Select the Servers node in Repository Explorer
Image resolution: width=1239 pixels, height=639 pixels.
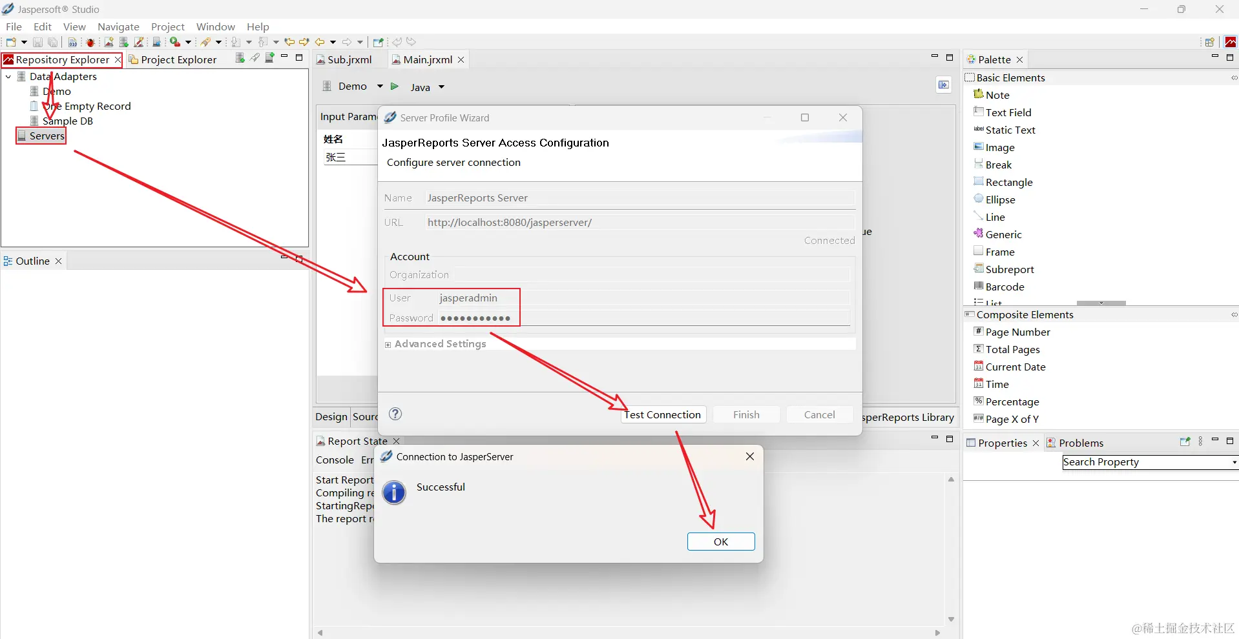coord(41,136)
